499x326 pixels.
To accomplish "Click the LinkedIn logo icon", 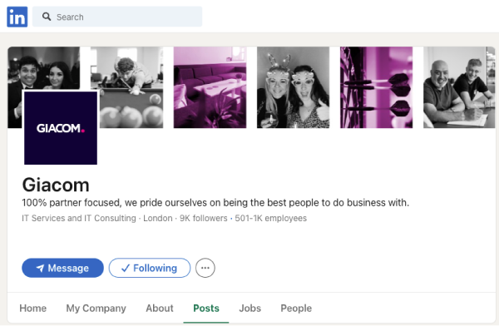I will [17, 17].
